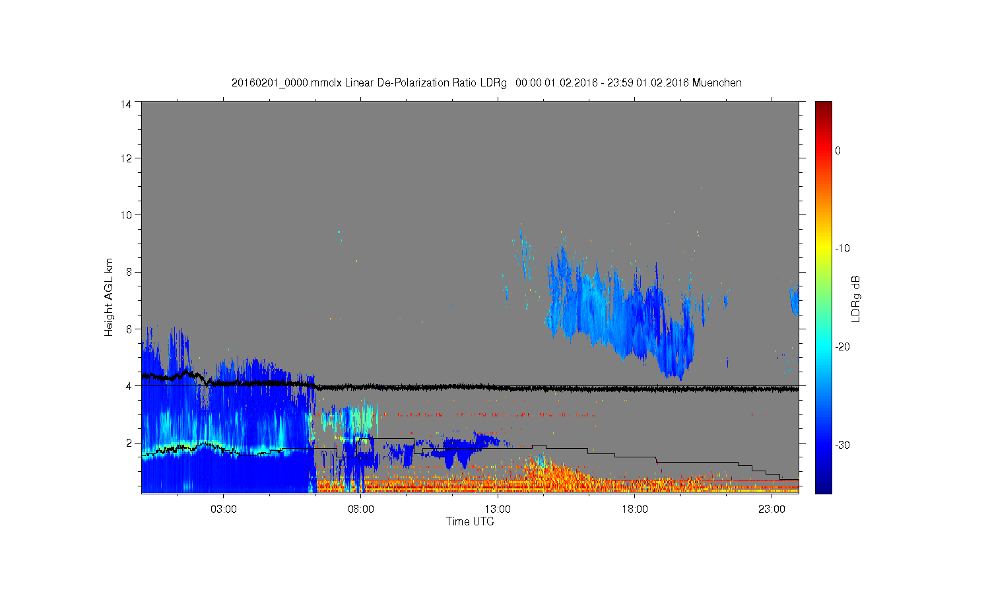
Task: Click the height tick label 2
Action: (128, 443)
